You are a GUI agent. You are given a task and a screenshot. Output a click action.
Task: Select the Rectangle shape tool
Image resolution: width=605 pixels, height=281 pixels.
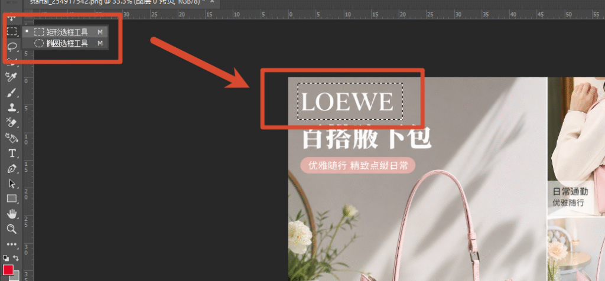point(12,199)
